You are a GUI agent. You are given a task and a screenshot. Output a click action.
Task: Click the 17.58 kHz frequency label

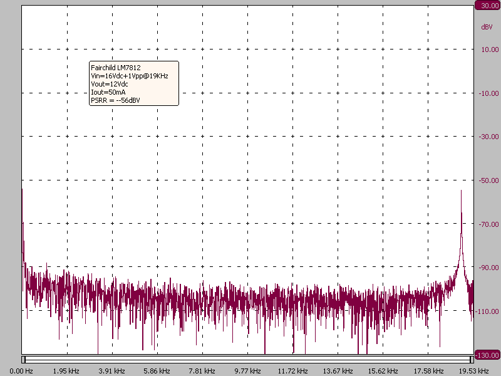tap(428, 371)
